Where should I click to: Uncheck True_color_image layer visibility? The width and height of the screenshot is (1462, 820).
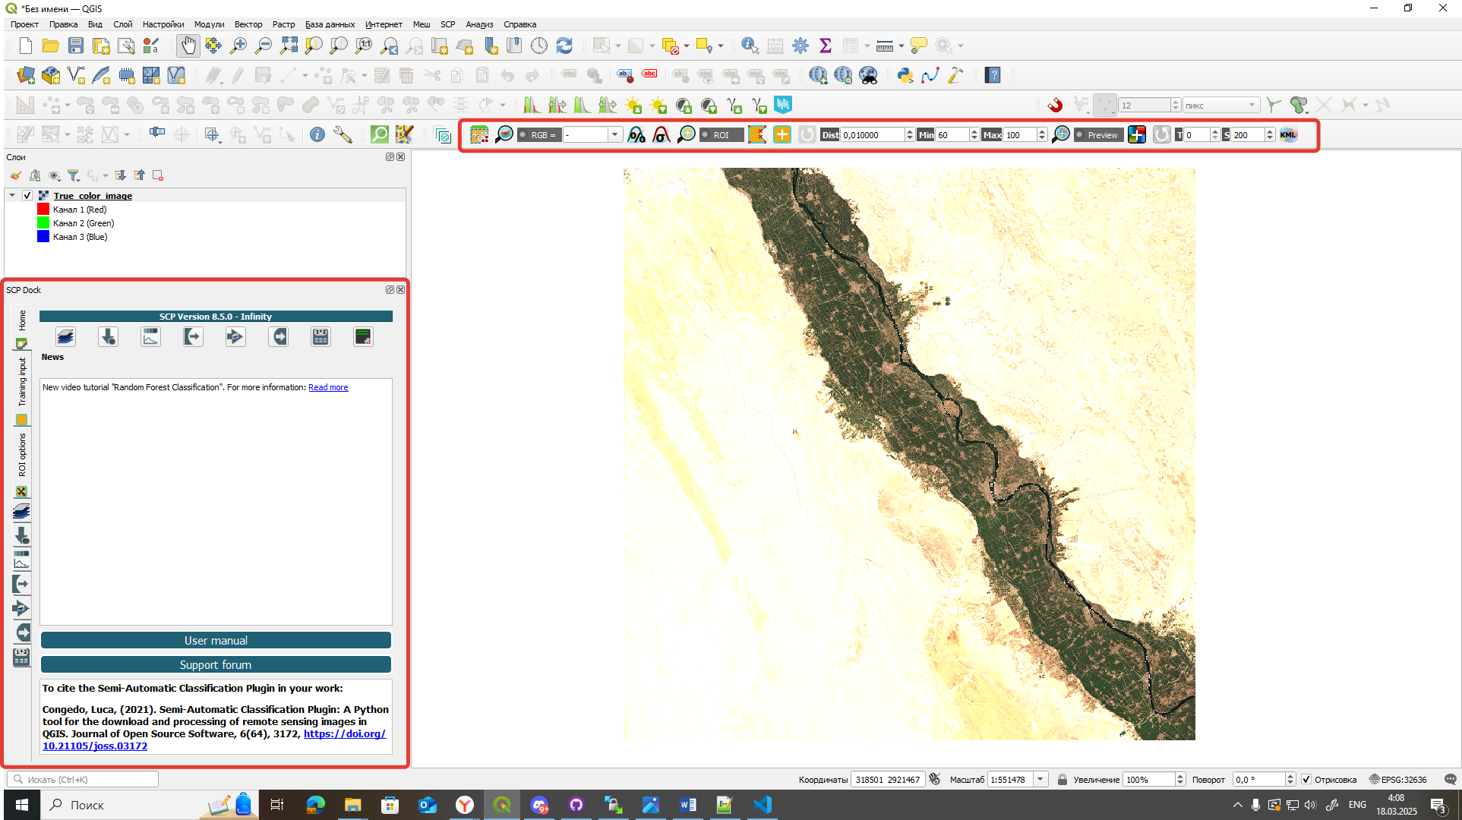27,195
